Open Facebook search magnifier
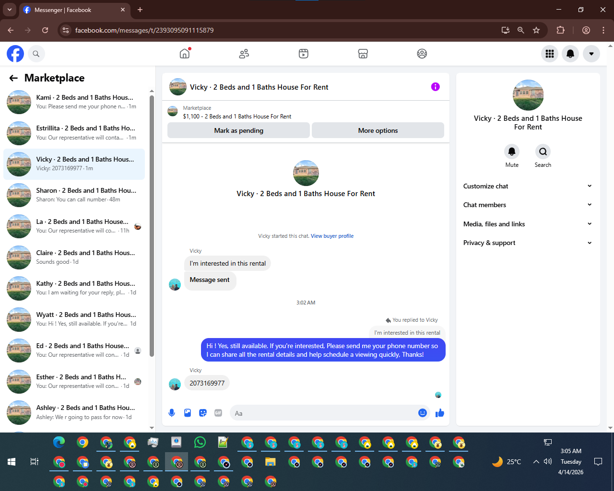Image resolution: width=614 pixels, height=491 pixels. (x=36, y=54)
